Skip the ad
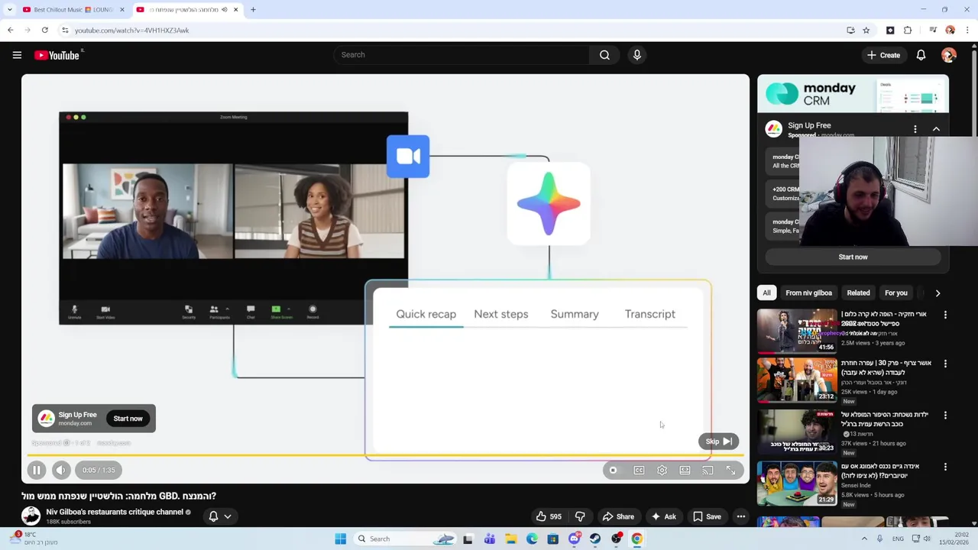 [x=719, y=442]
